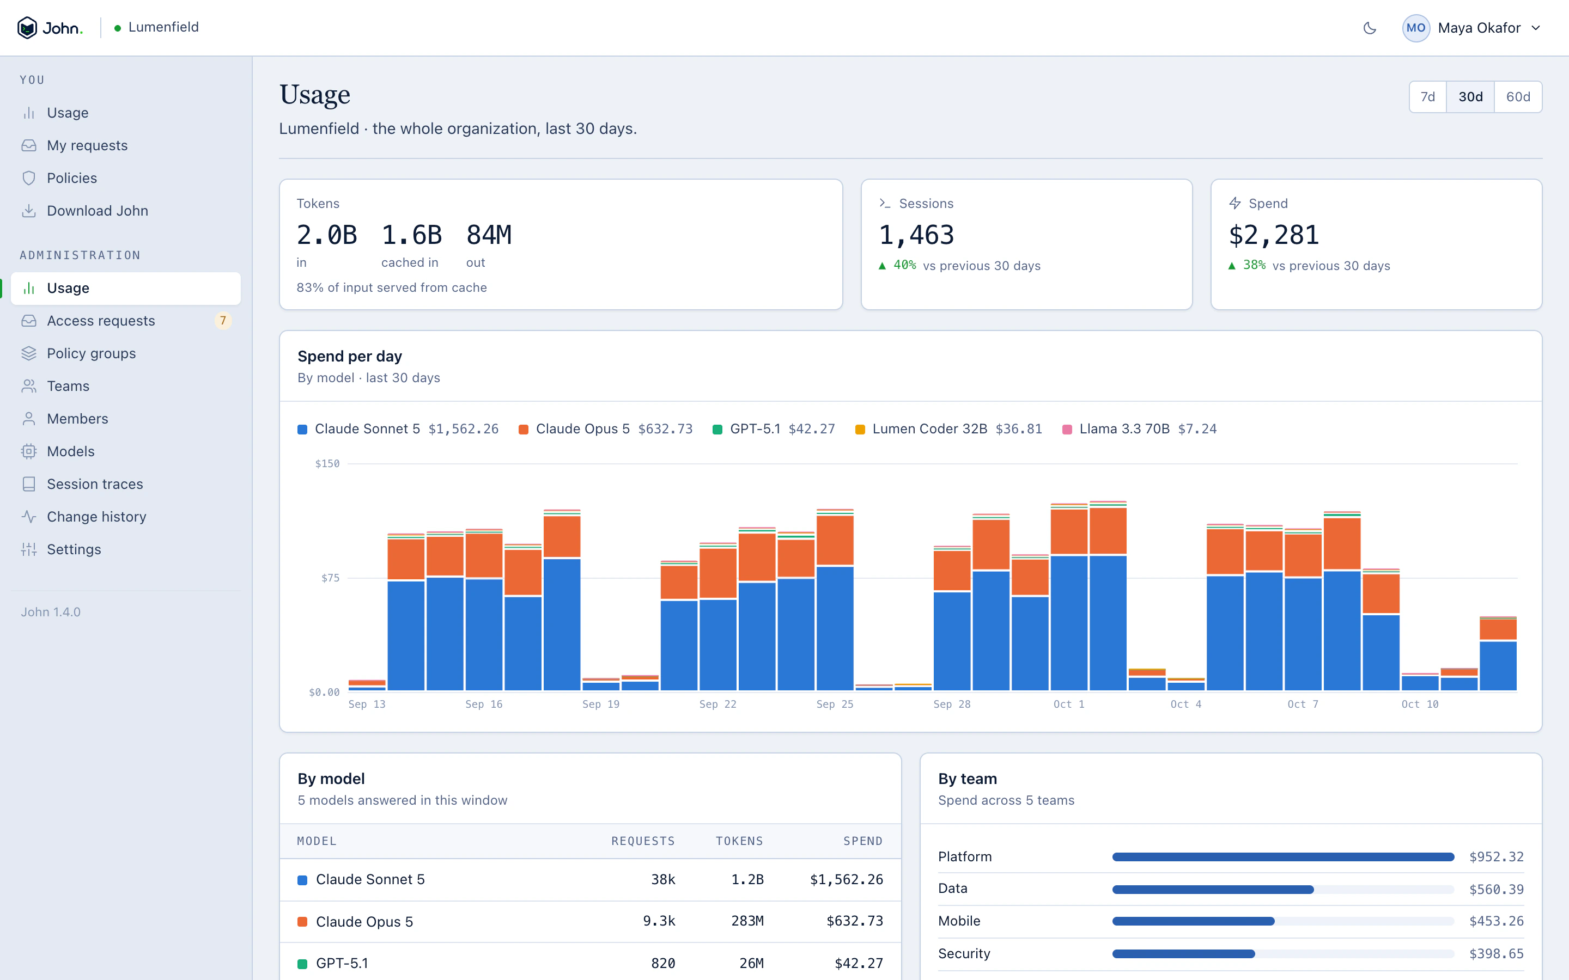Click the Lumen Coder 32B legend entry
The width and height of the screenshot is (1569, 980).
click(948, 429)
